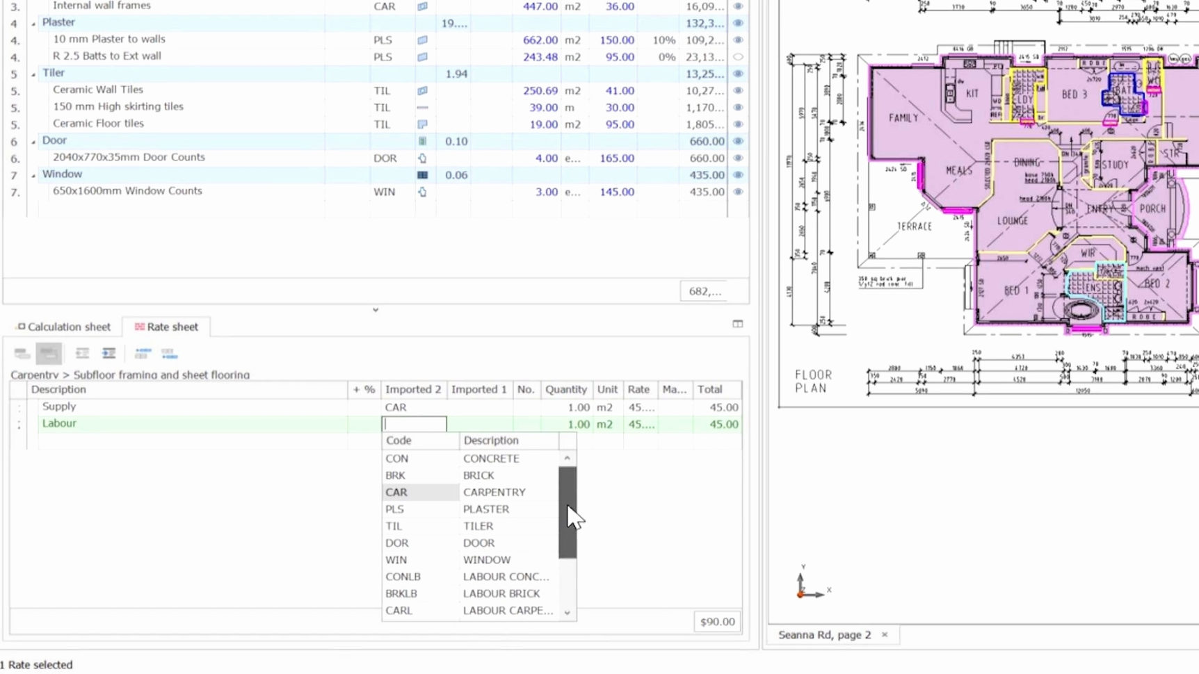This screenshot has width=1199, height=674.
Task: Click the panel layout icon right of Rate sheet tab
Action: (x=738, y=324)
